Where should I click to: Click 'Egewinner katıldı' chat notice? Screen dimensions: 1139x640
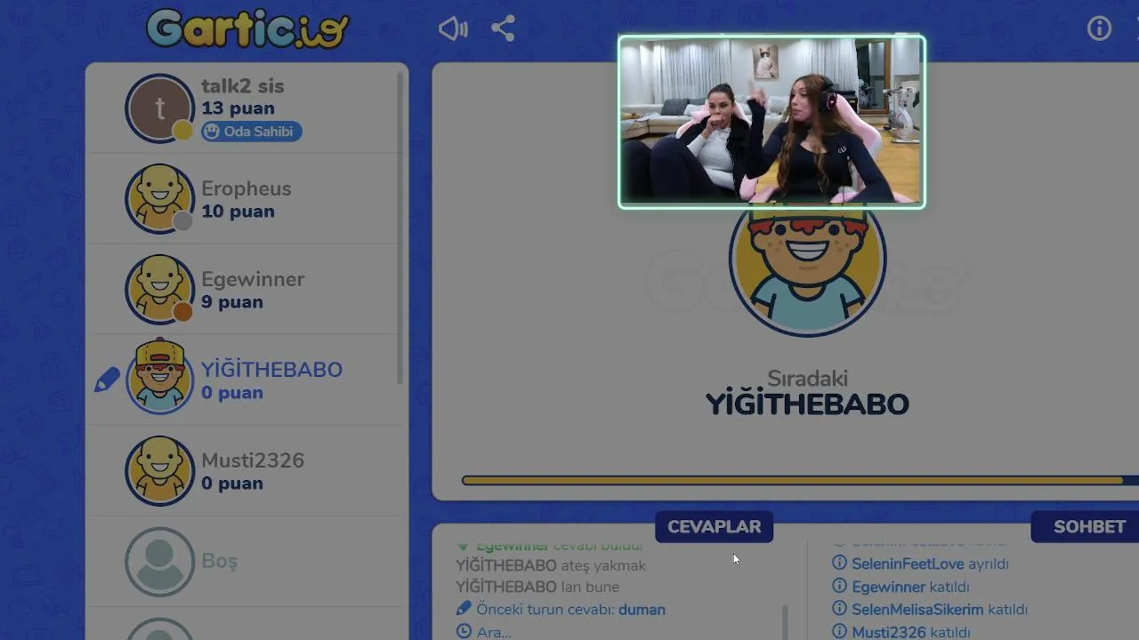tap(910, 587)
